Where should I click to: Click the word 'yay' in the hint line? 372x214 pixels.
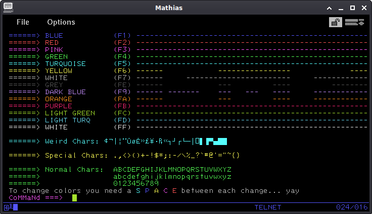click(293, 191)
